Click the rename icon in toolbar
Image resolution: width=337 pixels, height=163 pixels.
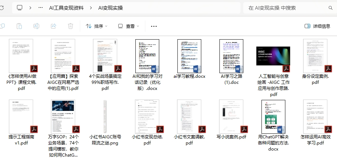[36, 26]
